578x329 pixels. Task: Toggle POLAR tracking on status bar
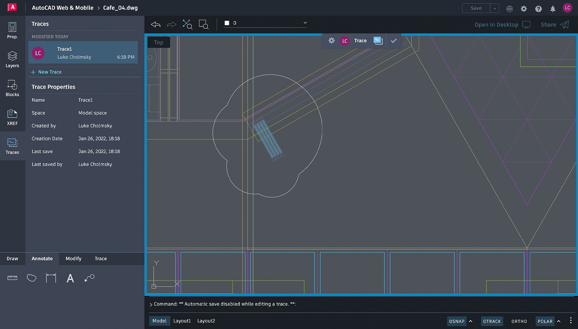(x=545, y=321)
